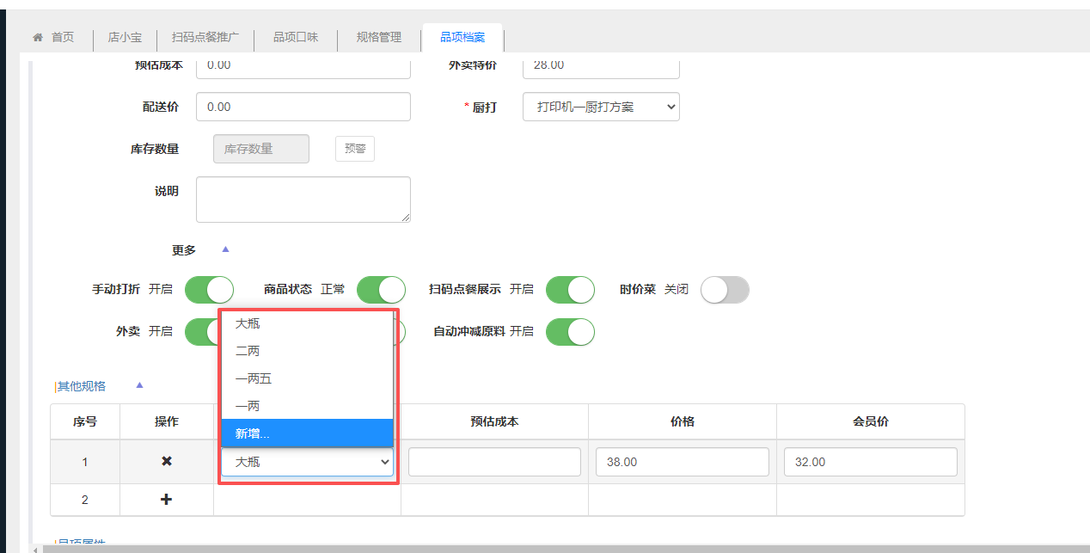Image resolution: width=1090 pixels, height=553 pixels.
Task: Enable the 时价菜 switch
Action: tap(725, 290)
